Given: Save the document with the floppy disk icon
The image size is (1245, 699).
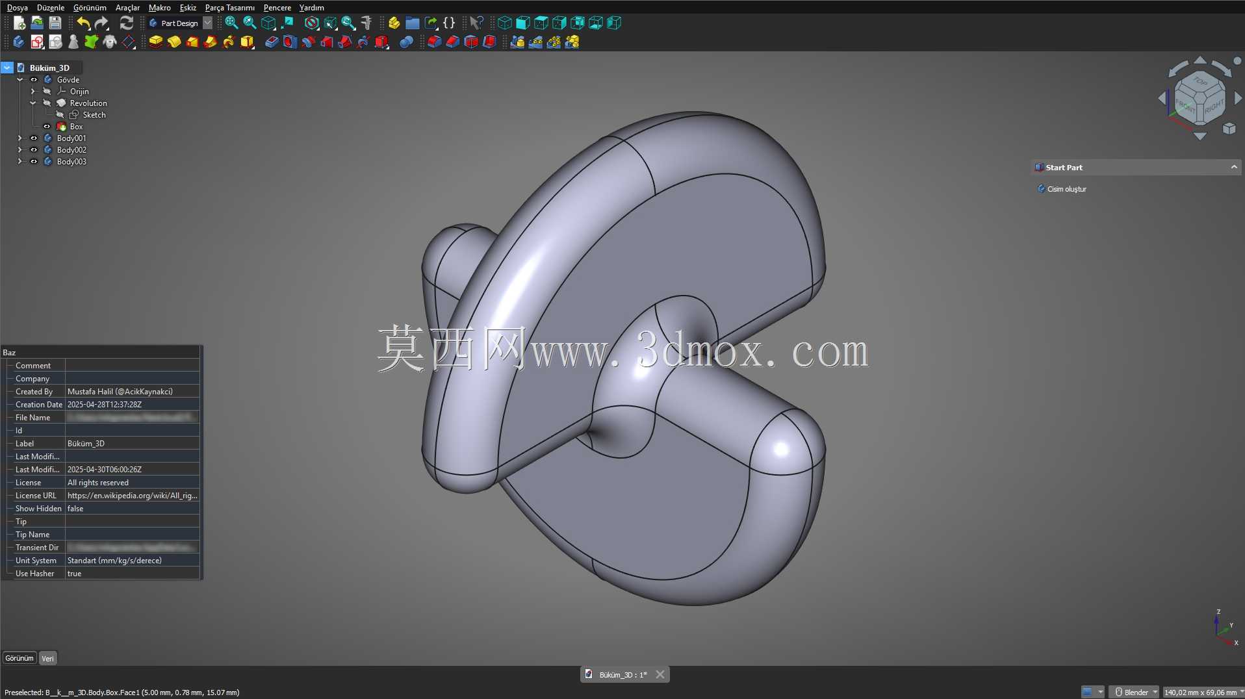Looking at the screenshot, I should [x=55, y=23].
